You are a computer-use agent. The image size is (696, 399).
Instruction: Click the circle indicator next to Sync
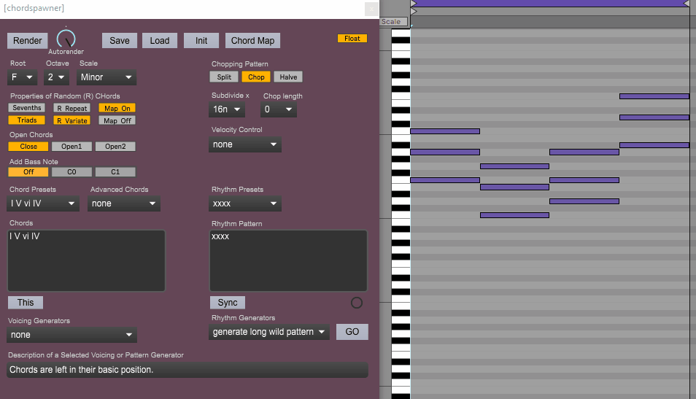357,303
